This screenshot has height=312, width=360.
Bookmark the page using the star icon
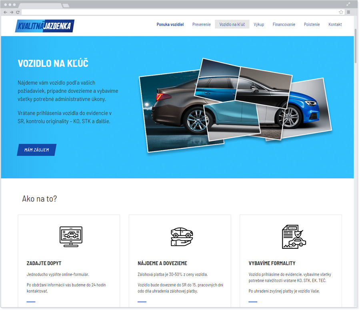(x=340, y=12)
